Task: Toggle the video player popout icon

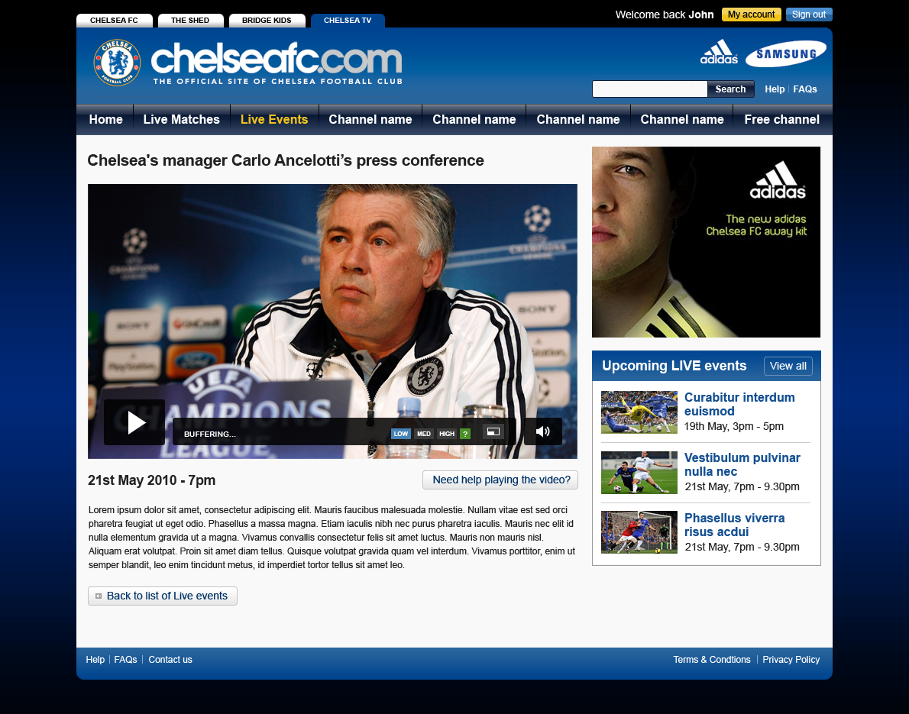Action: pos(493,431)
